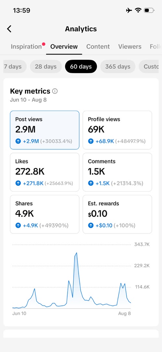Switch to the Content tab
The height and width of the screenshot is (352, 162).
(98, 47)
